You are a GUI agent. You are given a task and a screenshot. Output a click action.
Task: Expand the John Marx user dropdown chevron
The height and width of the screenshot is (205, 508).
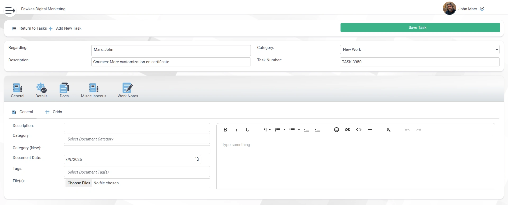(x=482, y=9)
